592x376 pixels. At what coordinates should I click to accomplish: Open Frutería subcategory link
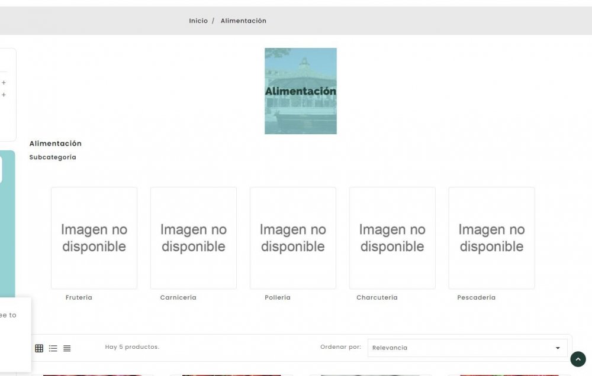pos(79,297)
